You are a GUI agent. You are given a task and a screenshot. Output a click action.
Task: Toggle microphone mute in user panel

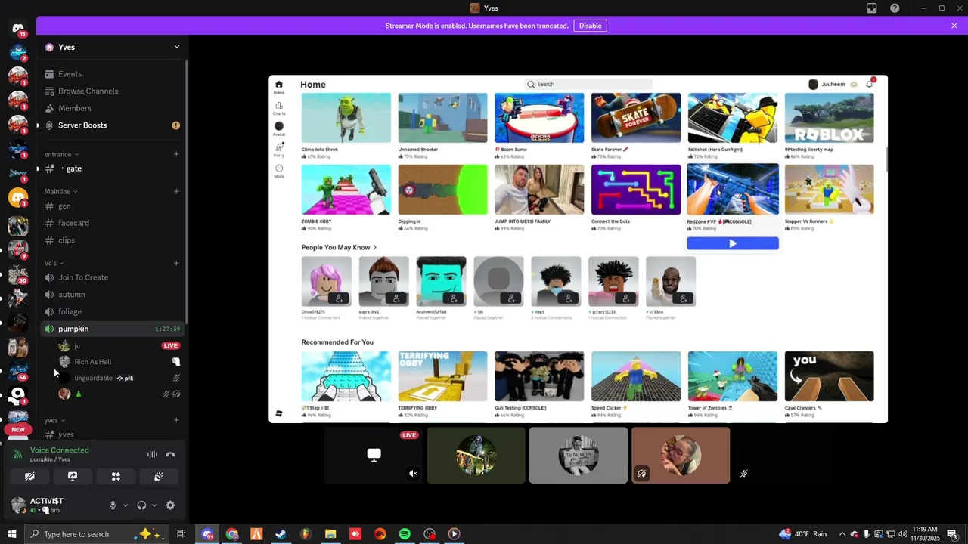coord(113,505)
